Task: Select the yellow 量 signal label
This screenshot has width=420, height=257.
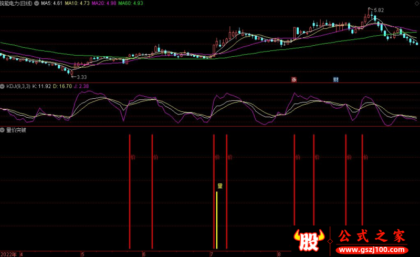Action: pos(220,186)
